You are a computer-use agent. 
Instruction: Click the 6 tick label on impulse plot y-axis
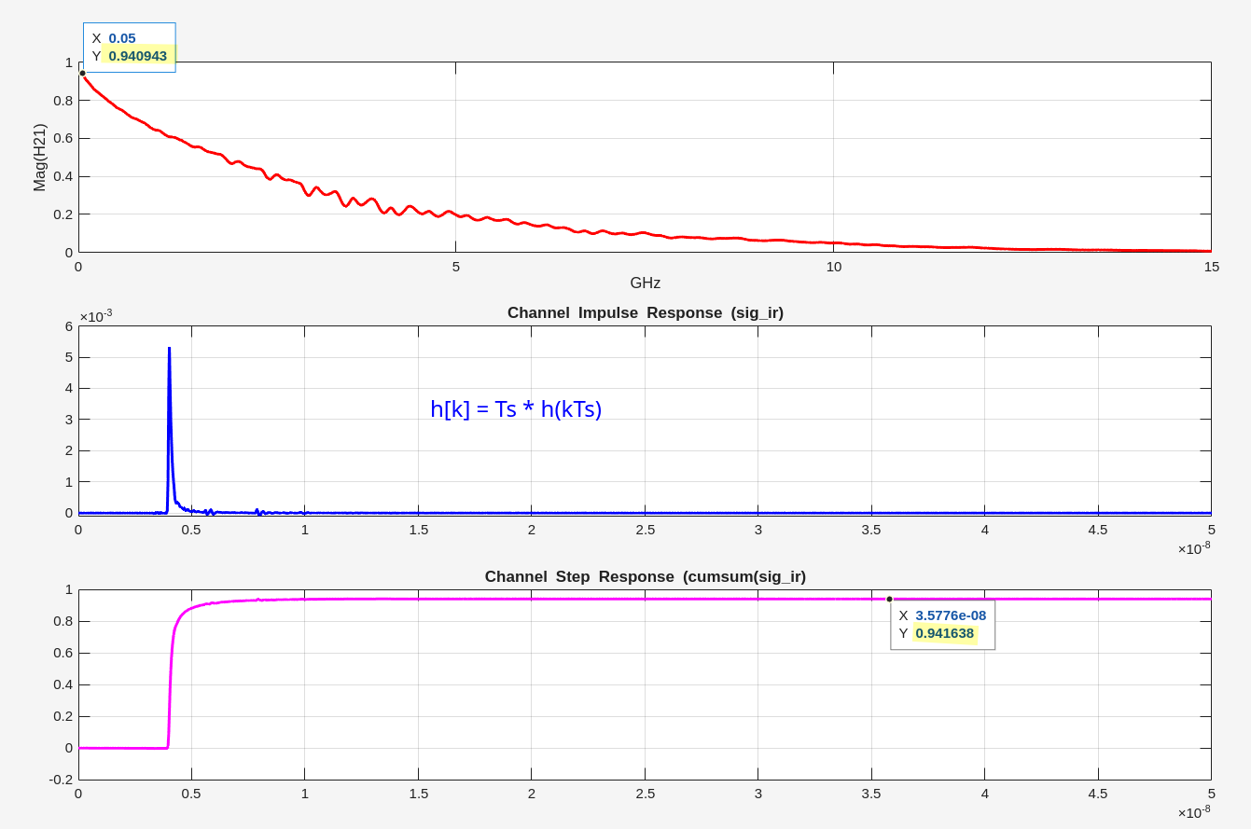pyautogui.click(x=68, y=325)
